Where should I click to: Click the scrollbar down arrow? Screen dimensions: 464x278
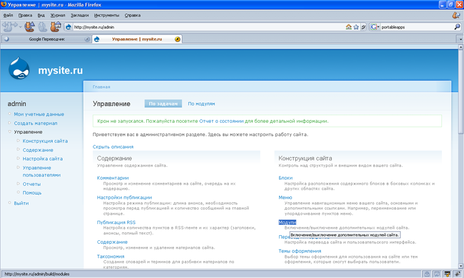pyautogui.click(x=461, y=266)
